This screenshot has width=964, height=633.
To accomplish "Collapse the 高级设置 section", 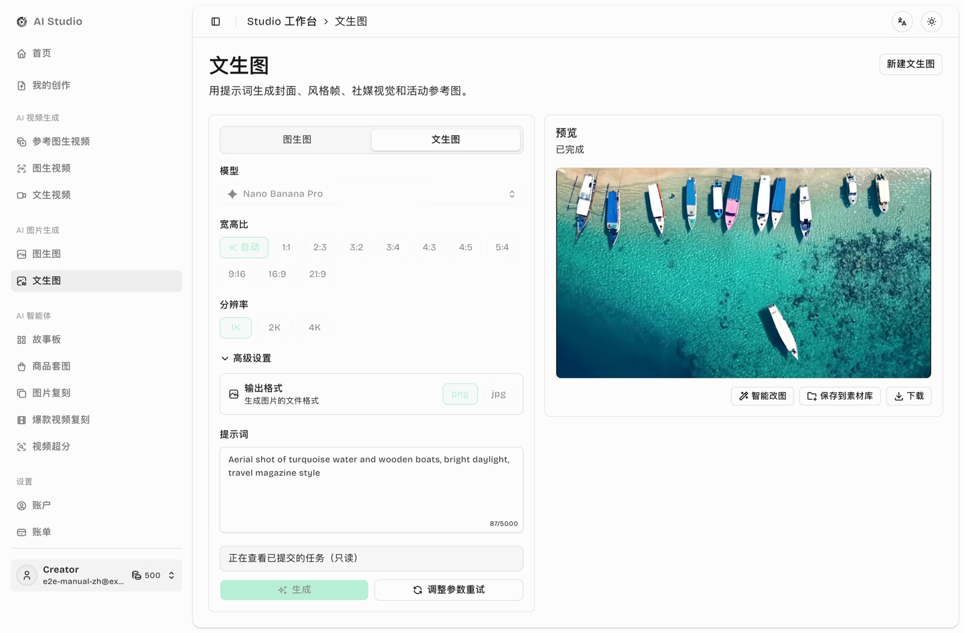I will click(246, 359).
